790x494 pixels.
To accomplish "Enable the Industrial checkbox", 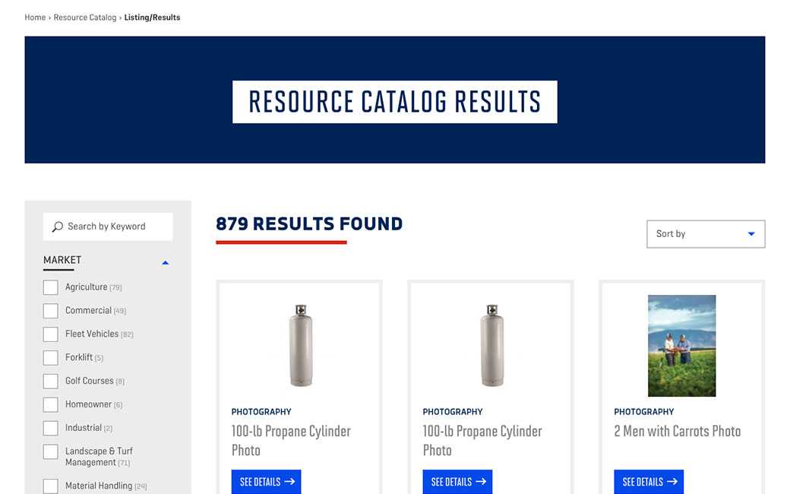I will (51, 429).
